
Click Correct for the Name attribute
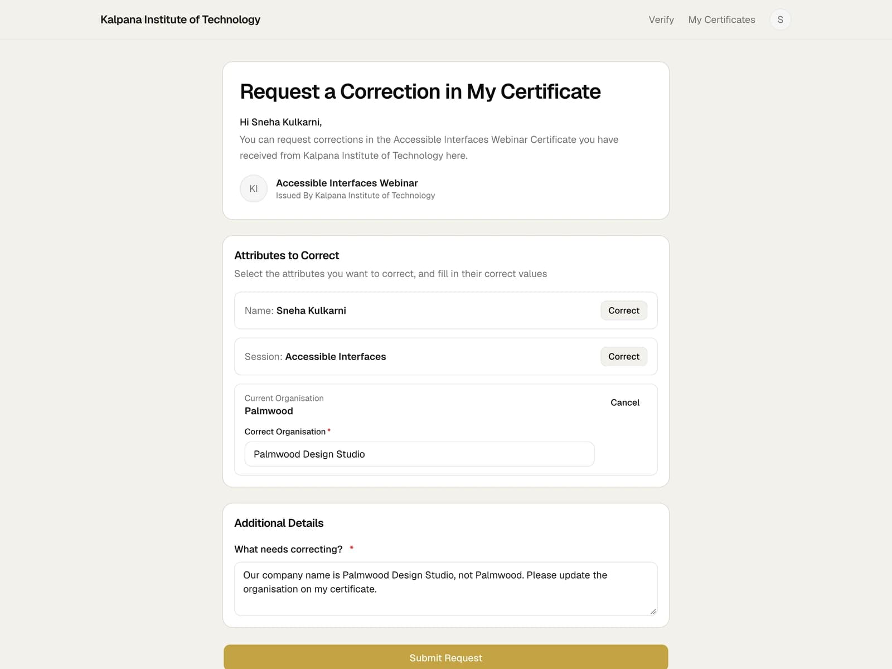(624, 311)
